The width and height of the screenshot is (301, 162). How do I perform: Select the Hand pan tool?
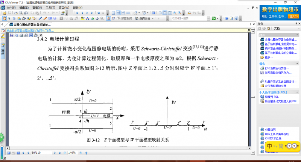[x=5, y=18]
